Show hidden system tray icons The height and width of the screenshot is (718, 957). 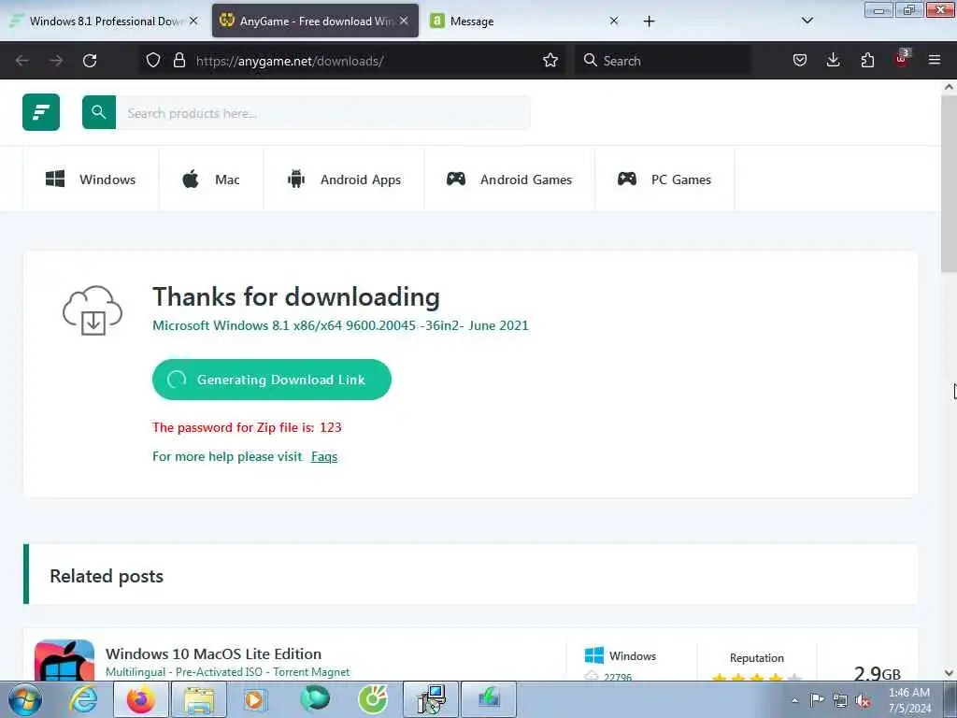click(x=794, y=700)
